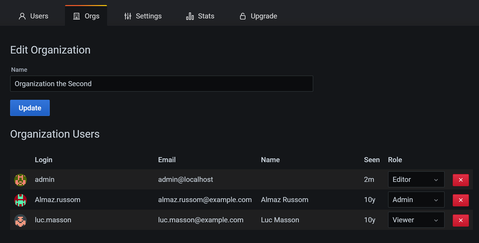
Task: Open the Role dropdown for admin
Action: pyautogui.click(x=416, y=179)
